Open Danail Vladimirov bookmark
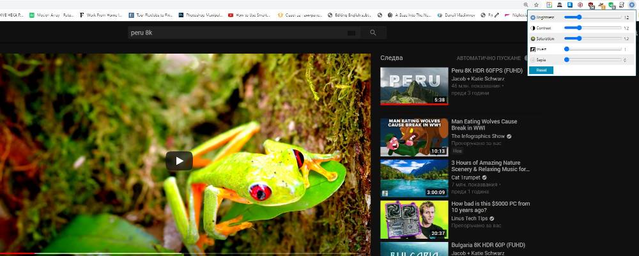 456,15
